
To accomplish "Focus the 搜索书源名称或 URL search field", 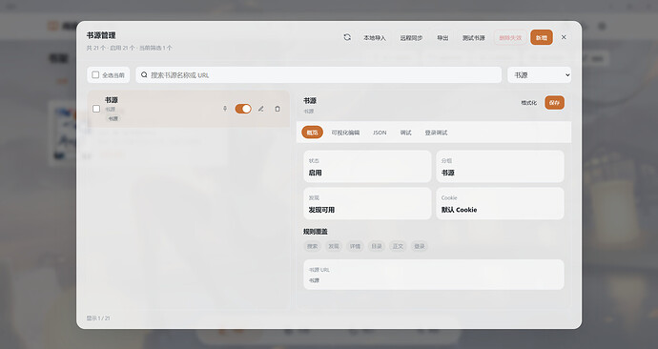I will pos(319,75).
